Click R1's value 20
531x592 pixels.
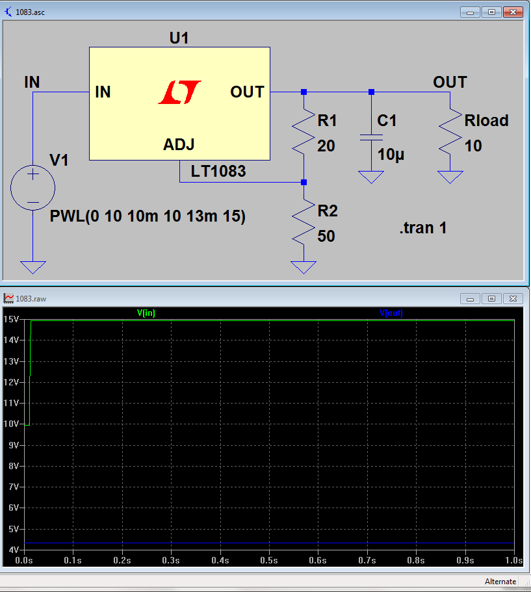coord(326,146)
